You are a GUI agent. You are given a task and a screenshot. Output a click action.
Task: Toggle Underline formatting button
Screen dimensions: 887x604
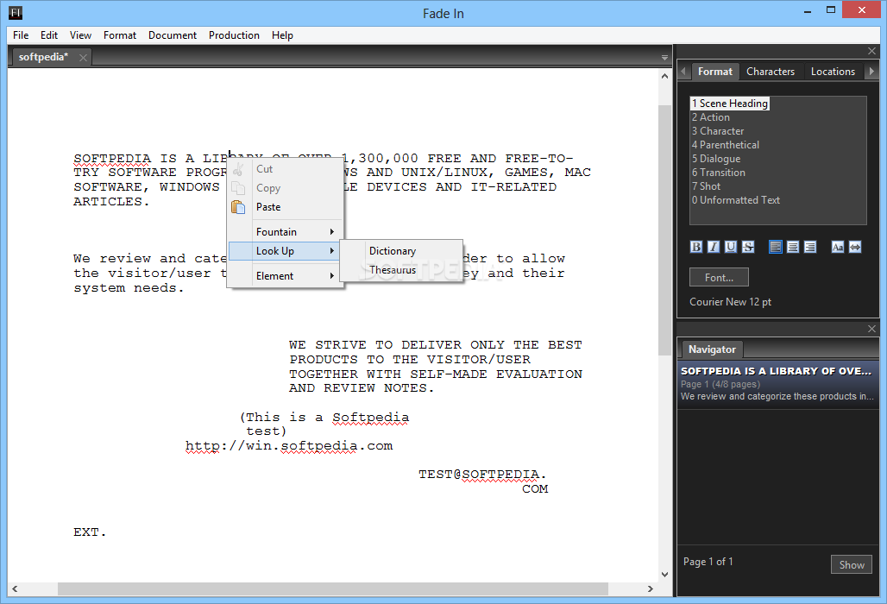[731, 247]
